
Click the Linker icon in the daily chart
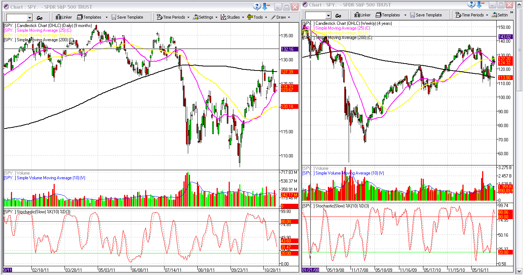point(58,17)
